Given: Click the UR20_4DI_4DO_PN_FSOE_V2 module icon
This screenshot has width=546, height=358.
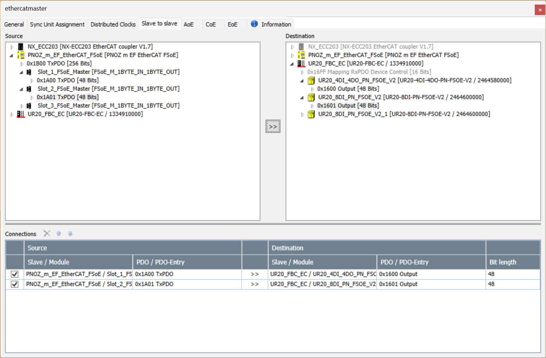Looking at the screenshot, I should [x=311, y=80].
